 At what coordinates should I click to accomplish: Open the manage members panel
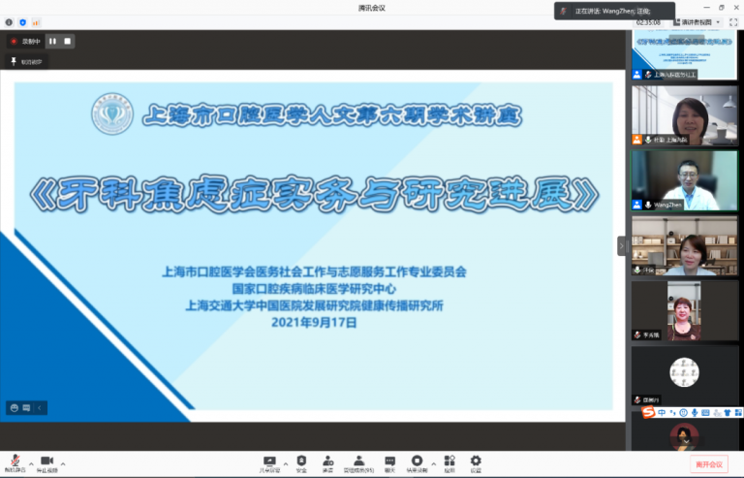(359, 462)
